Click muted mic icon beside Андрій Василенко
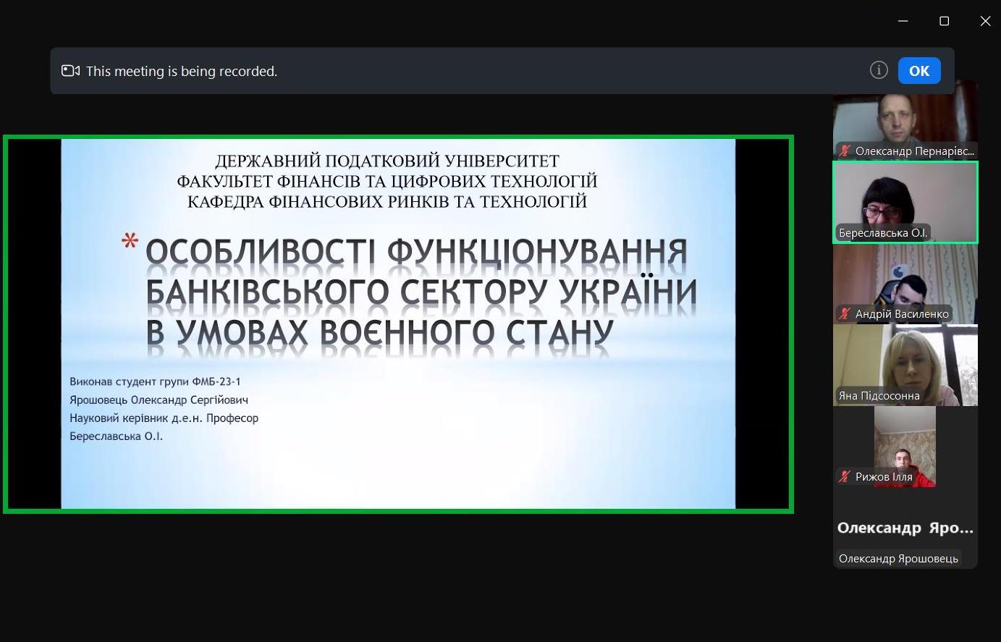1001x642 pixels. pos(845,314)
